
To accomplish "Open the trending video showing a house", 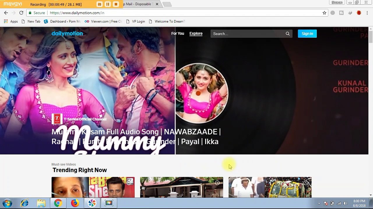I will point(182,187).
